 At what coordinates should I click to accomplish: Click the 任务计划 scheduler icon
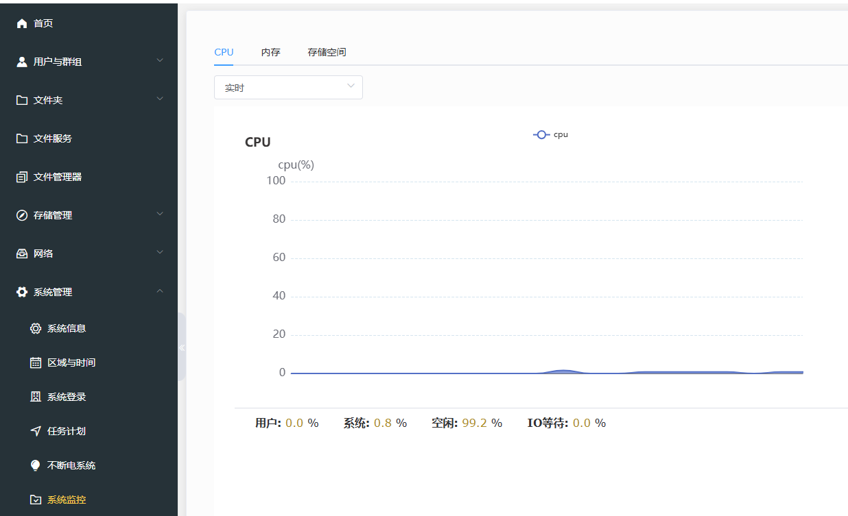coord(35,431)
